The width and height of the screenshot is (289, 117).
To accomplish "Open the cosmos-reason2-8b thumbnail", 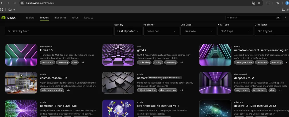I will (21, 83).
